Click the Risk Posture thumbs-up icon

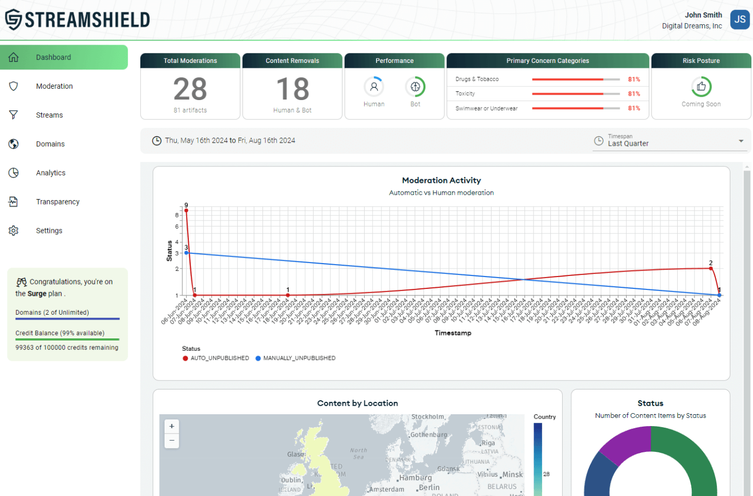[701, 87]
